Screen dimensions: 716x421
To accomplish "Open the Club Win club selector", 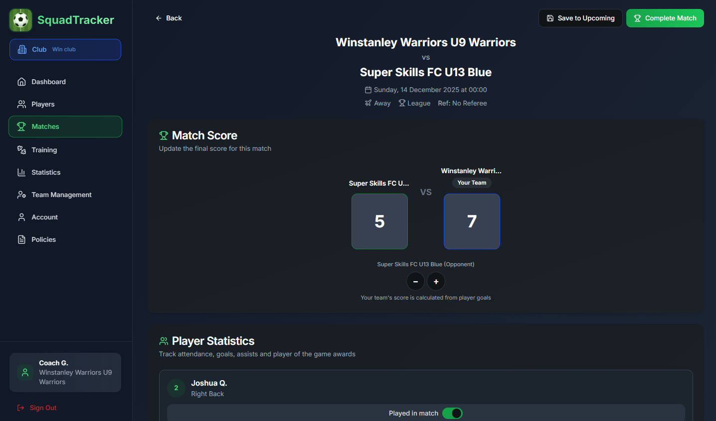I will click(65, 49).
